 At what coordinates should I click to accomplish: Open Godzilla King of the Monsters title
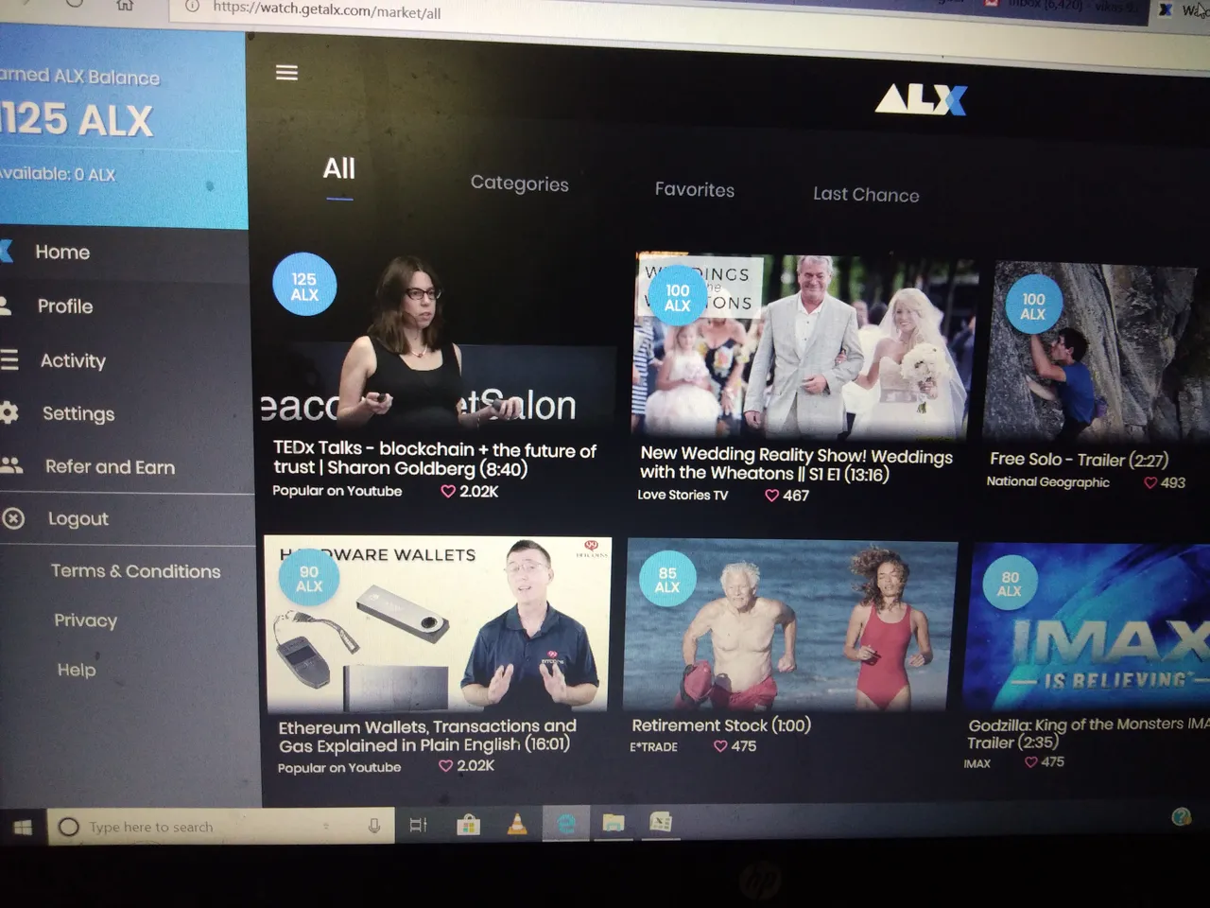pyautogui.click(x=1088, y=733)
